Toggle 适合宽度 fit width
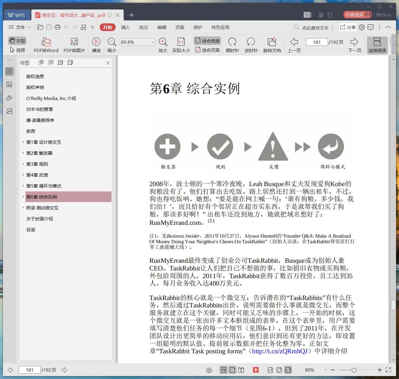Image resolution: width=399 pixels, height=379 pixels. click(208, 41)
